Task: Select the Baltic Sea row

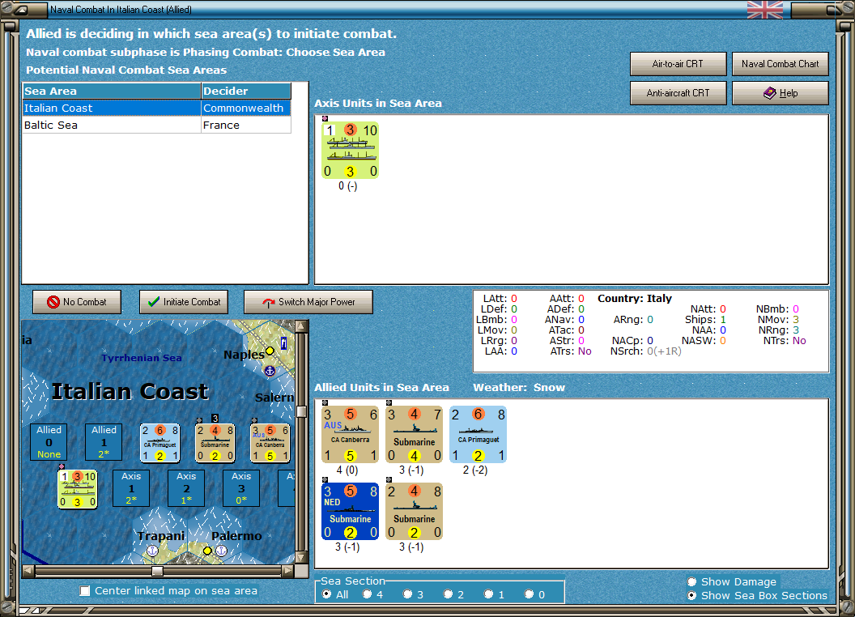Action: 156,125
